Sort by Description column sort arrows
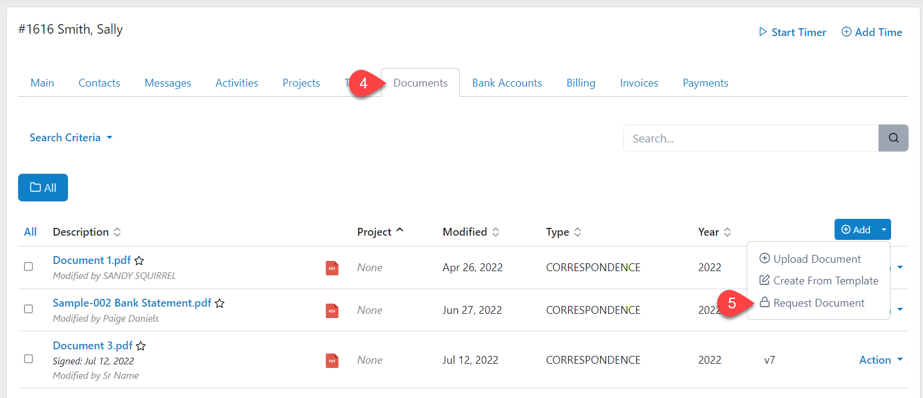This screenshot has height=398, width=923. 117,232
